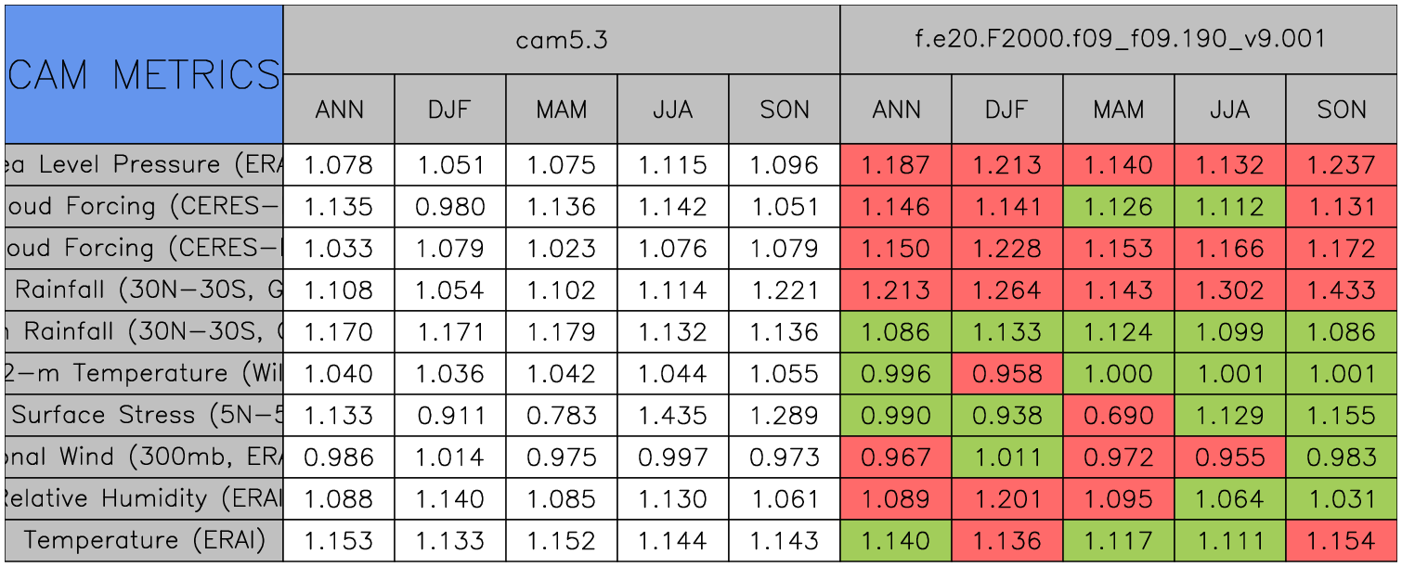1402x567 pixels.
Task: Select the Relative Humidity row label
Action: point(144,499)
